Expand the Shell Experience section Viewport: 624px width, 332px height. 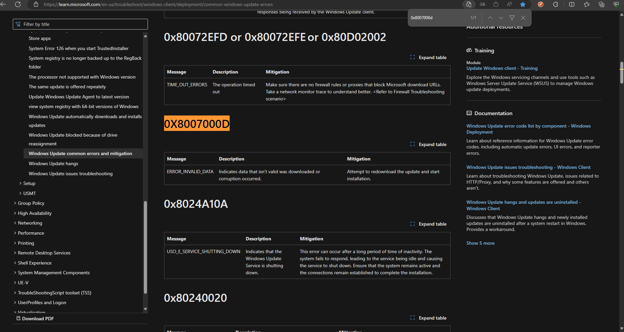pyautogui.click(x=33, y=263)
